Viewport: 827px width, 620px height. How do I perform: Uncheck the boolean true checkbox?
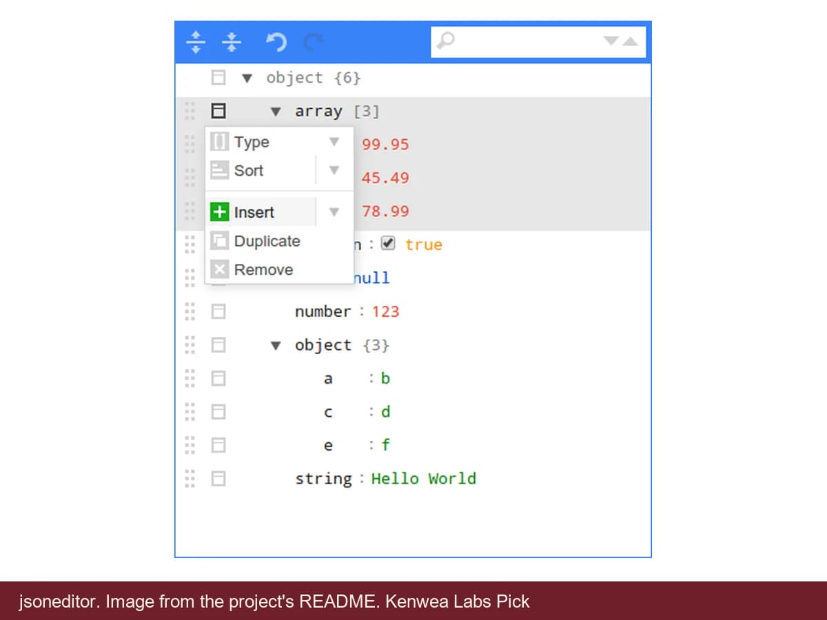389,244
